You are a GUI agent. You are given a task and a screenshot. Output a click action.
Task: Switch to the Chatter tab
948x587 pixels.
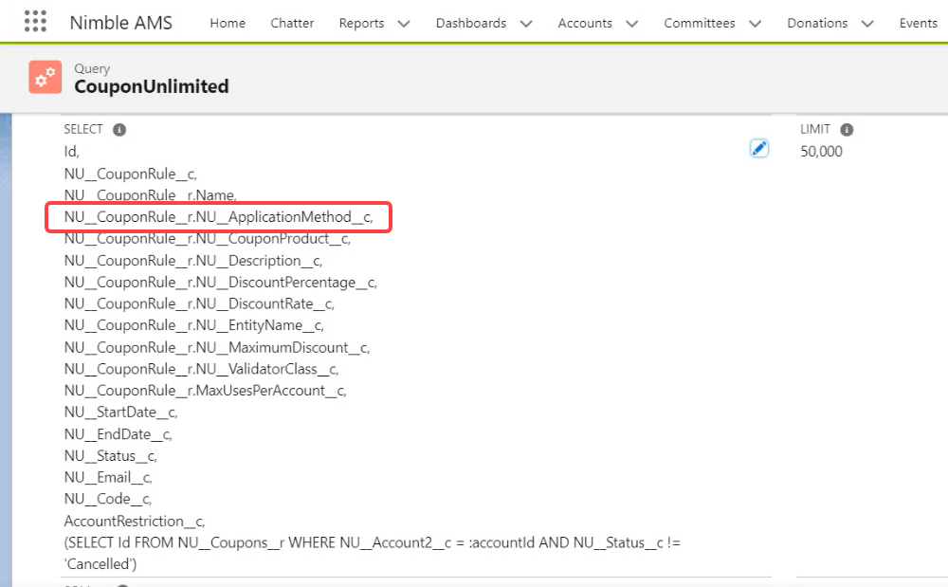click(x=292, y=23)
